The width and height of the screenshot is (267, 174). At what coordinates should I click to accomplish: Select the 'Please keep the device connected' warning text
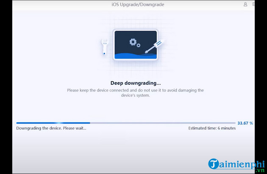(135, 93)
